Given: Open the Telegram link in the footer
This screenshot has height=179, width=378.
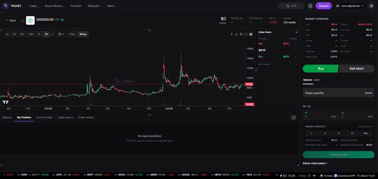Looking at the screenshot, I should coord(314,176).
